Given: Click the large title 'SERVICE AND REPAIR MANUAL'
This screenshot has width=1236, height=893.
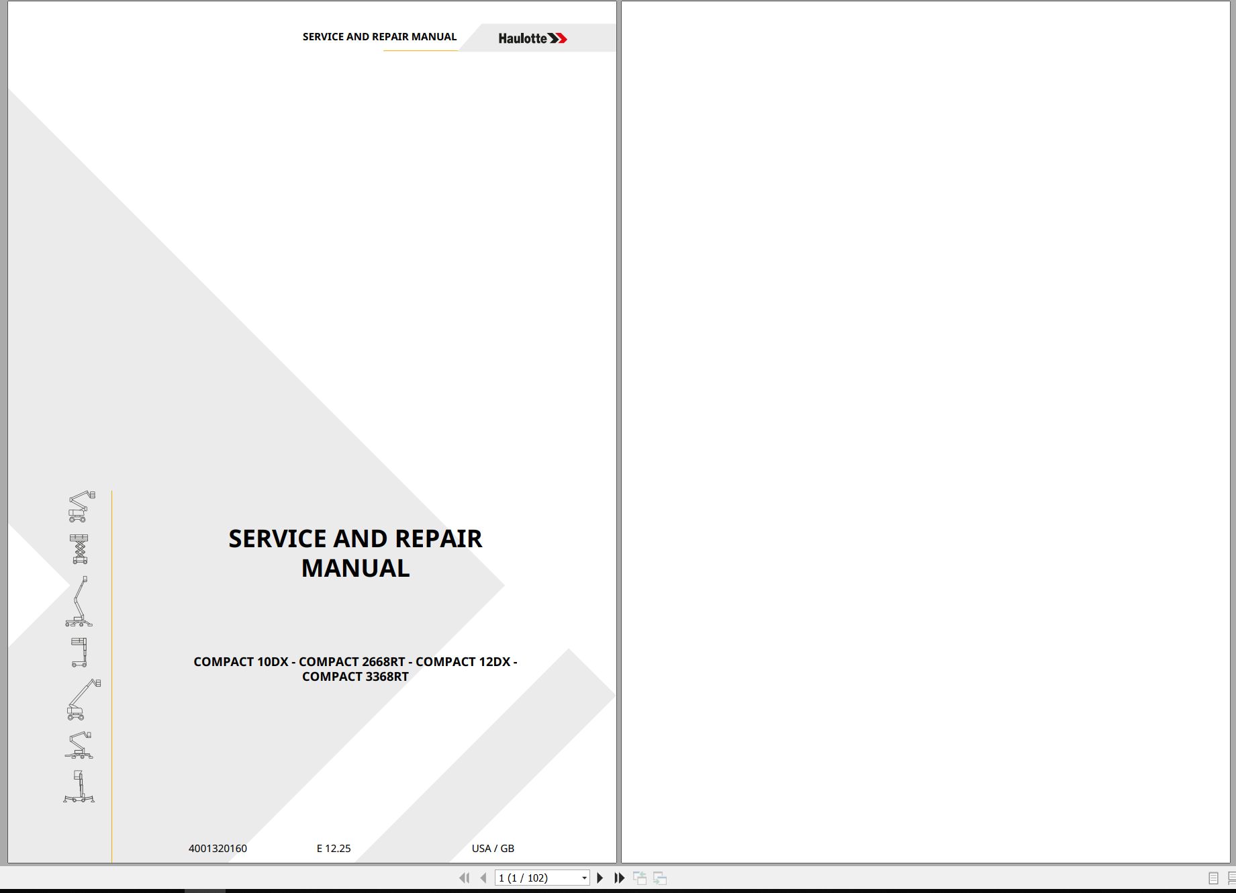Looking at the screenshot, I should 355,553.
